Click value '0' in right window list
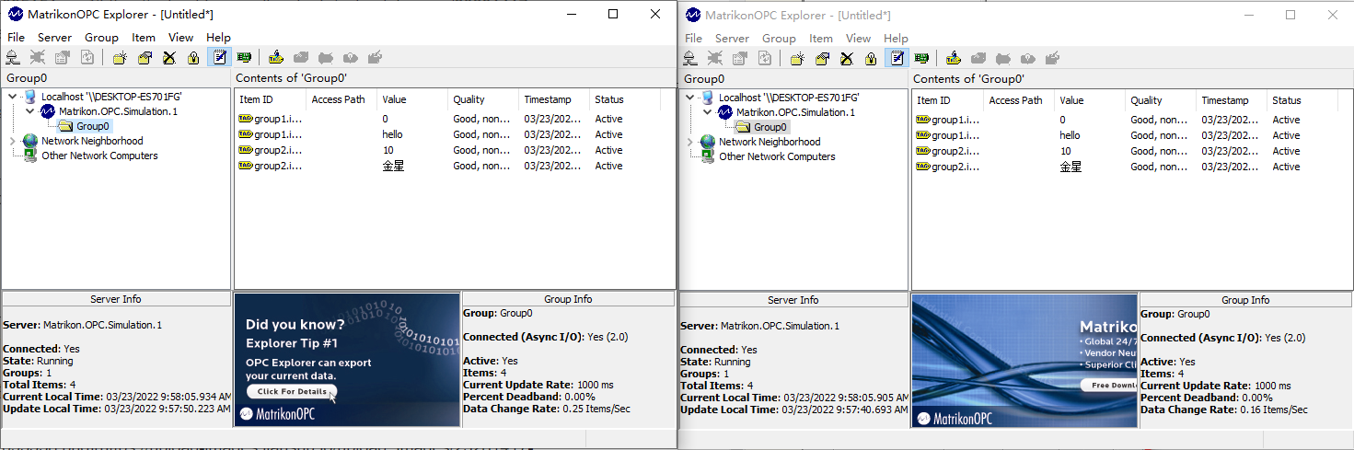Screen dimensions: 1354x450 tap(1062, 120)
